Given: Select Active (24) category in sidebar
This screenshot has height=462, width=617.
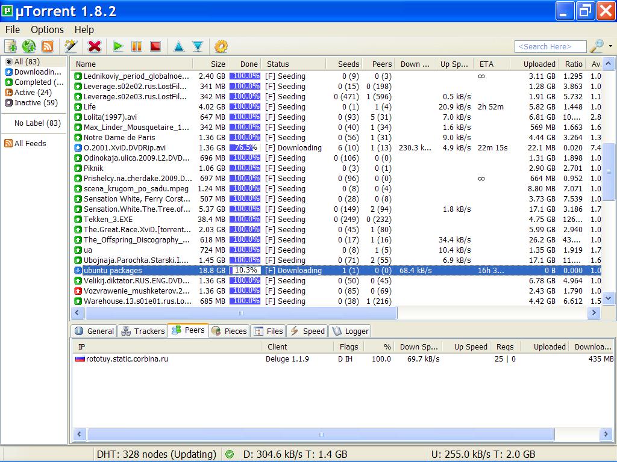Looking at the screenshot, I should [33, 93].
